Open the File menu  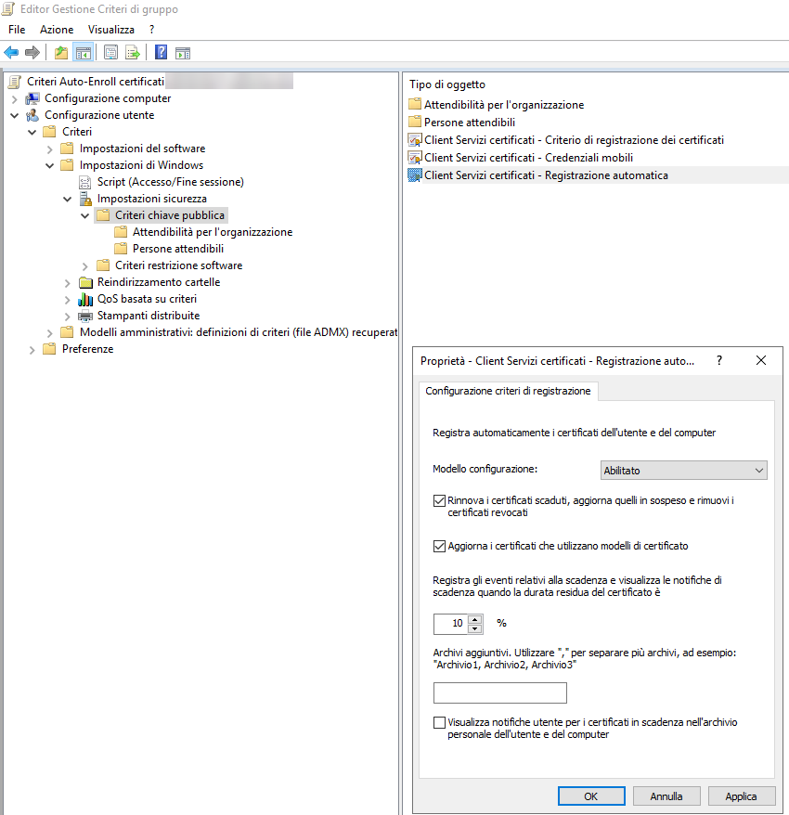point(17,30)
